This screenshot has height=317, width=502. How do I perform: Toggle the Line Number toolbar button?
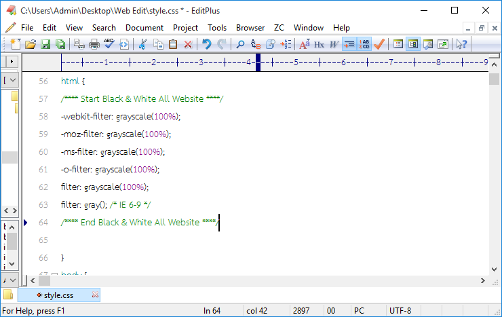pyautogui.click(x=364, y=44)
